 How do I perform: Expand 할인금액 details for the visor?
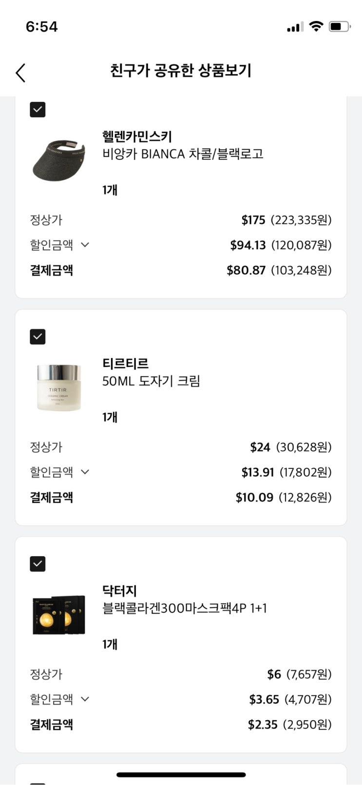(x=85, y=245)
